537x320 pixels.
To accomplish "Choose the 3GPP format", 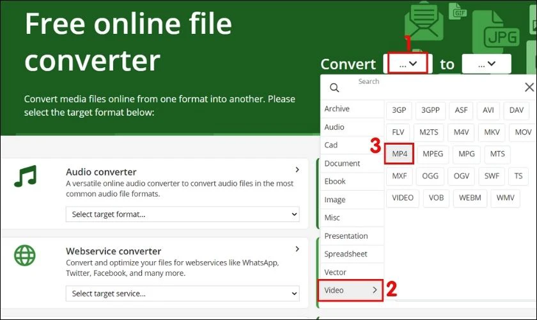I will (430, 110).
